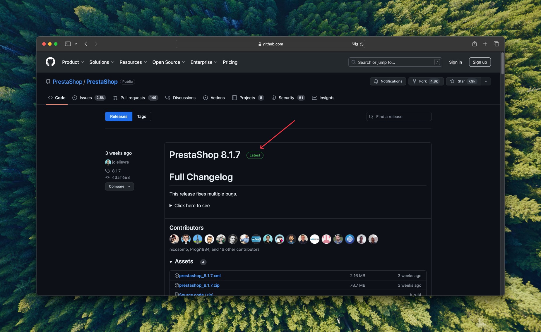Collapse the Assets section

(181, 262)
